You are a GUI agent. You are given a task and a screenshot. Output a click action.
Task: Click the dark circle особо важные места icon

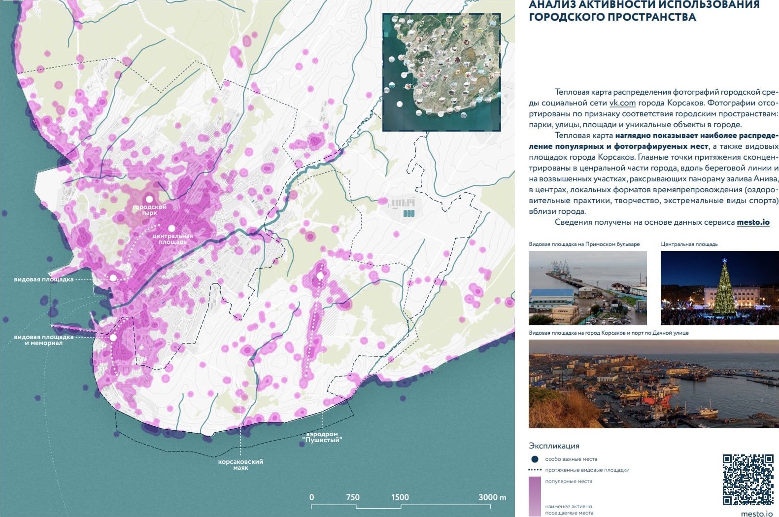point(535,459)
